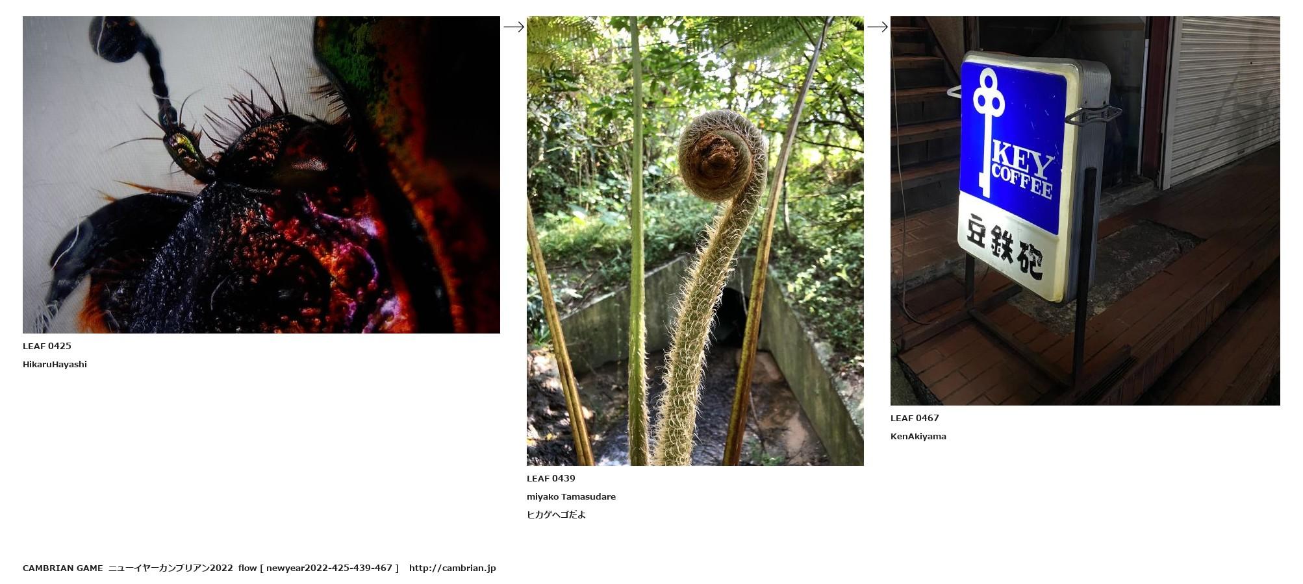Click the author name miyako Tamasudare
Viewport: 1303px width, 584px height.
(x=571, y=497)
